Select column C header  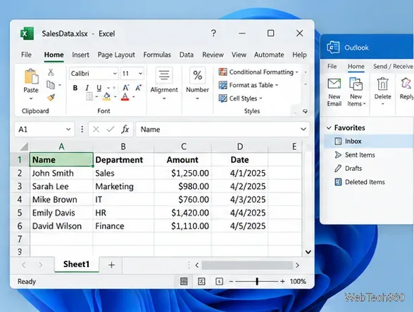click(184, 146)
